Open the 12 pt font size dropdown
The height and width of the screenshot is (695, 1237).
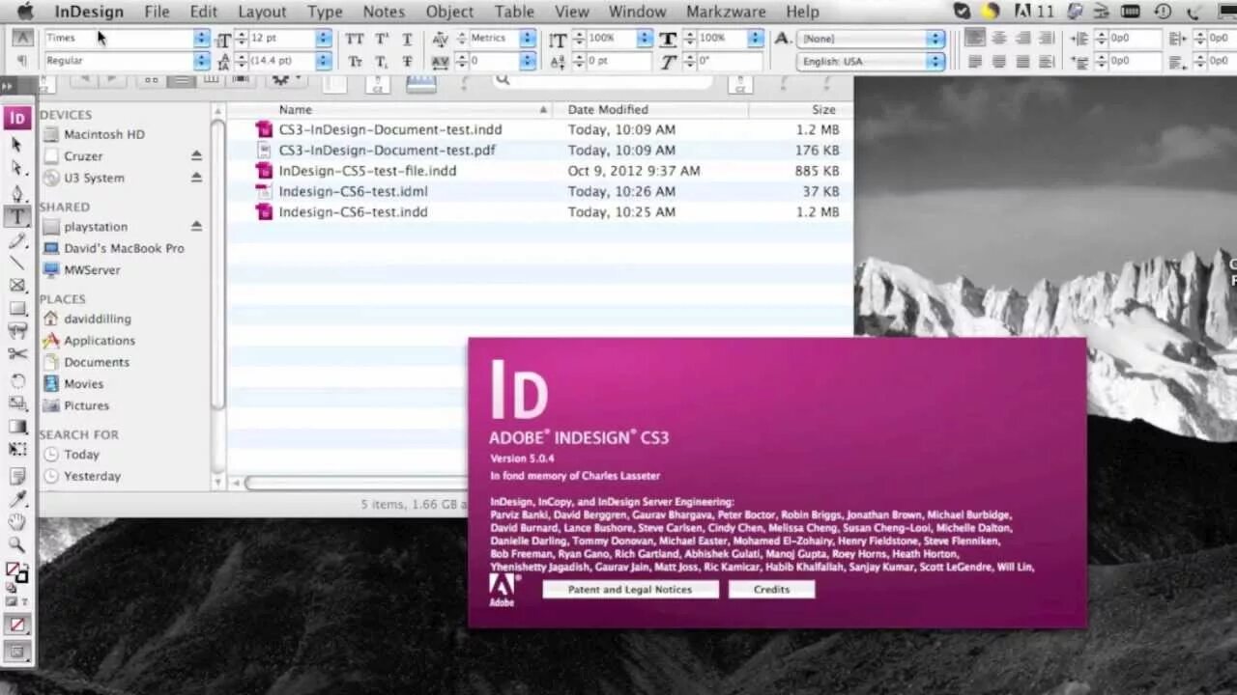[324, 38]
